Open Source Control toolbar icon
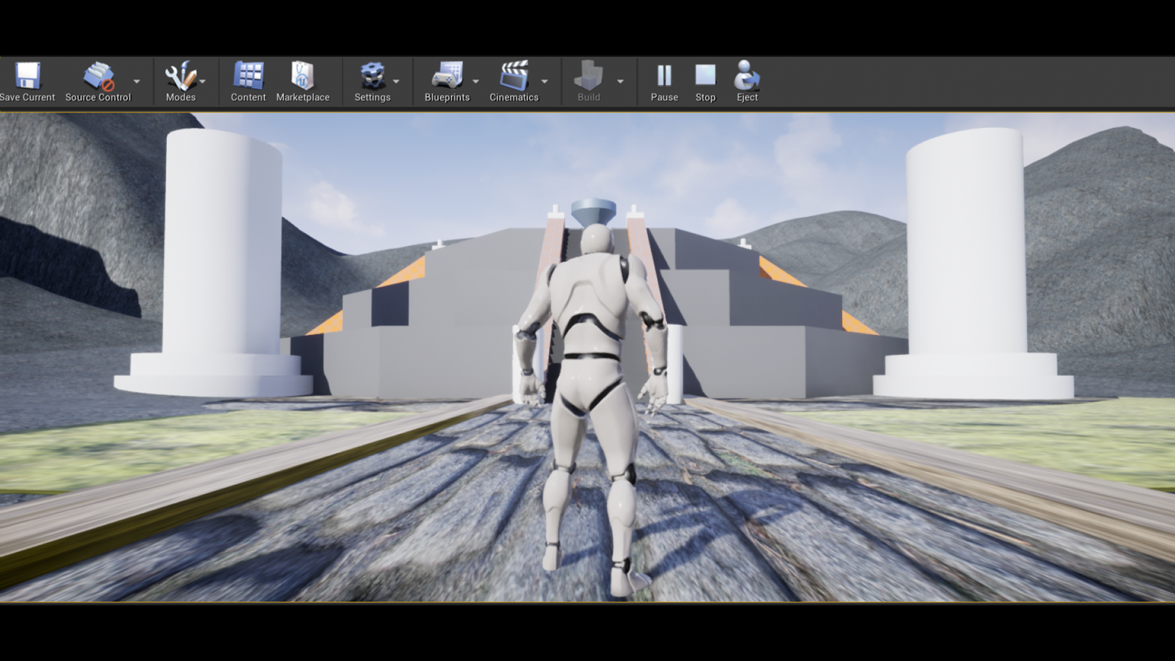 [99, 76]
